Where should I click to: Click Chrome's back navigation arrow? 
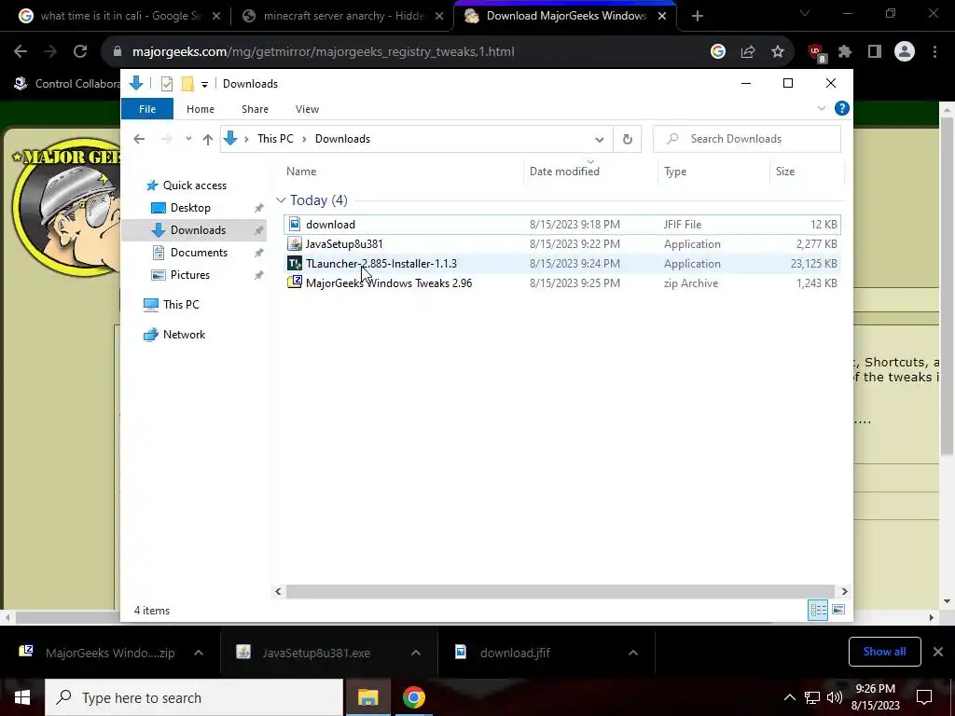point(21,52)
